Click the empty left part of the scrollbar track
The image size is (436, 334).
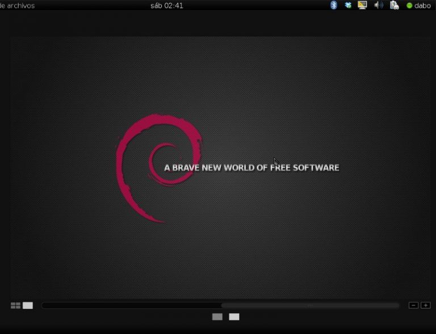point(131,306)
